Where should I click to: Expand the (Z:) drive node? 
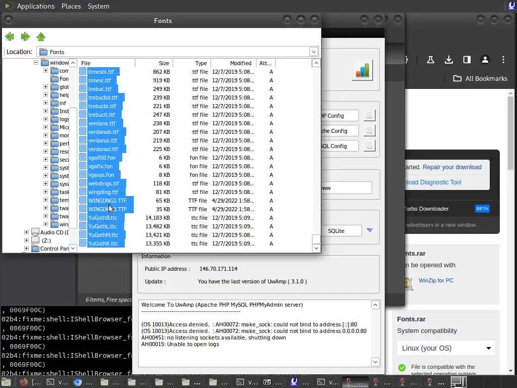26,240
